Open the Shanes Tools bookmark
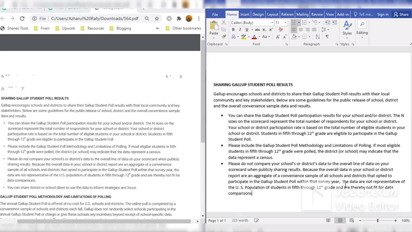Screen dimensions: 412x232 (14, 28)
